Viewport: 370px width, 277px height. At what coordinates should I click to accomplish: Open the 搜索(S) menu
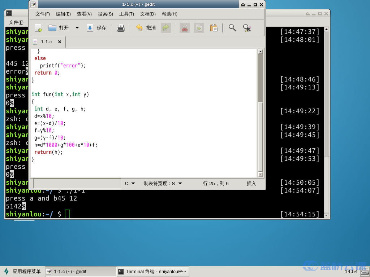coord(105,14)
